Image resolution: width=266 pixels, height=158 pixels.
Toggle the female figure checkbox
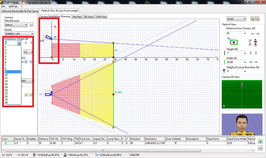[250, 45]
